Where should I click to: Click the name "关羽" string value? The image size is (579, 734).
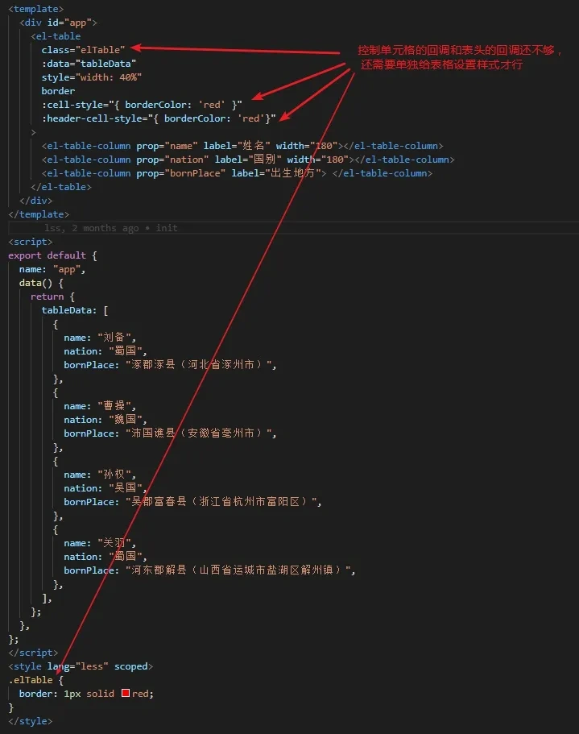[117, 543]
